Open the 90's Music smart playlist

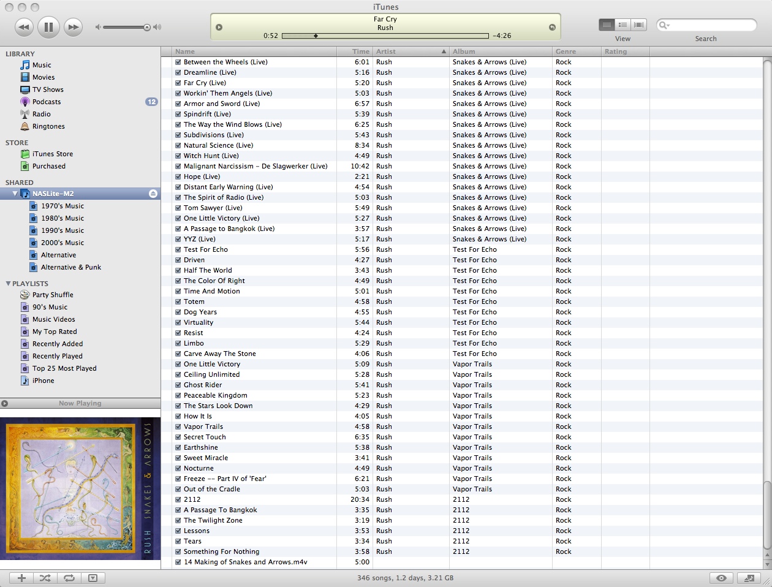coord(50,307)
